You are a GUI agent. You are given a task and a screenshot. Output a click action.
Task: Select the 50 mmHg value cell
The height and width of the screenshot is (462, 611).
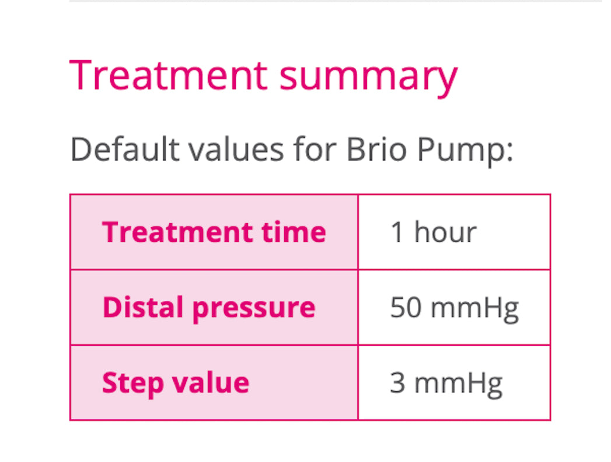pyautogui.click(x=454, y=307)
